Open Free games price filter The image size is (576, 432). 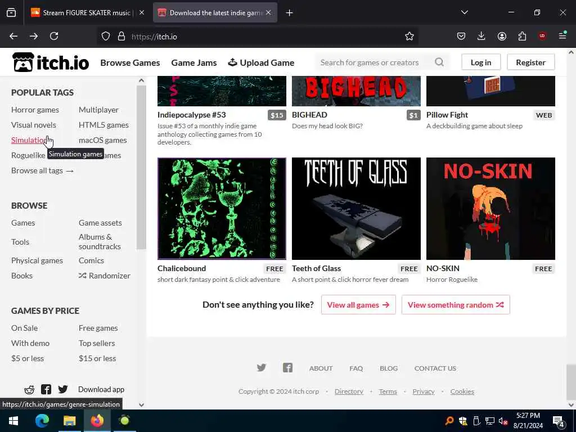coord(98,328)
